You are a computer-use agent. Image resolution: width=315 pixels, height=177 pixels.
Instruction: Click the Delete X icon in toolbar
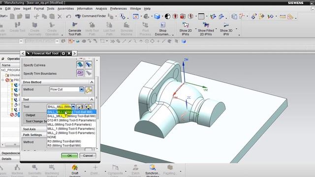click(x=60, y=16)
